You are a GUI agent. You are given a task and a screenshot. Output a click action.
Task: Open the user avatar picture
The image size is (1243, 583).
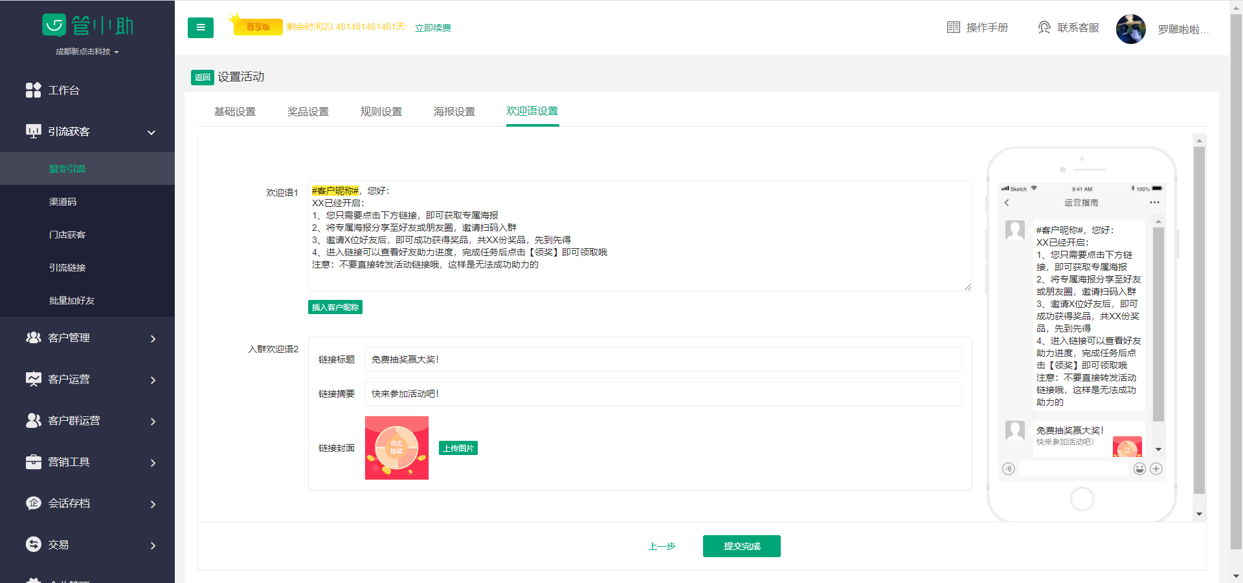pos(1130,29)
